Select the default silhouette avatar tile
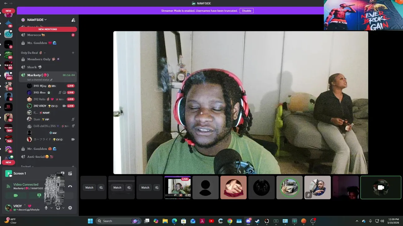This screenshot has height=226, width=403. [205, 187]
